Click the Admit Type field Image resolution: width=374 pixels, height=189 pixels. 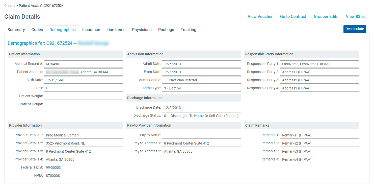[201, 88]
